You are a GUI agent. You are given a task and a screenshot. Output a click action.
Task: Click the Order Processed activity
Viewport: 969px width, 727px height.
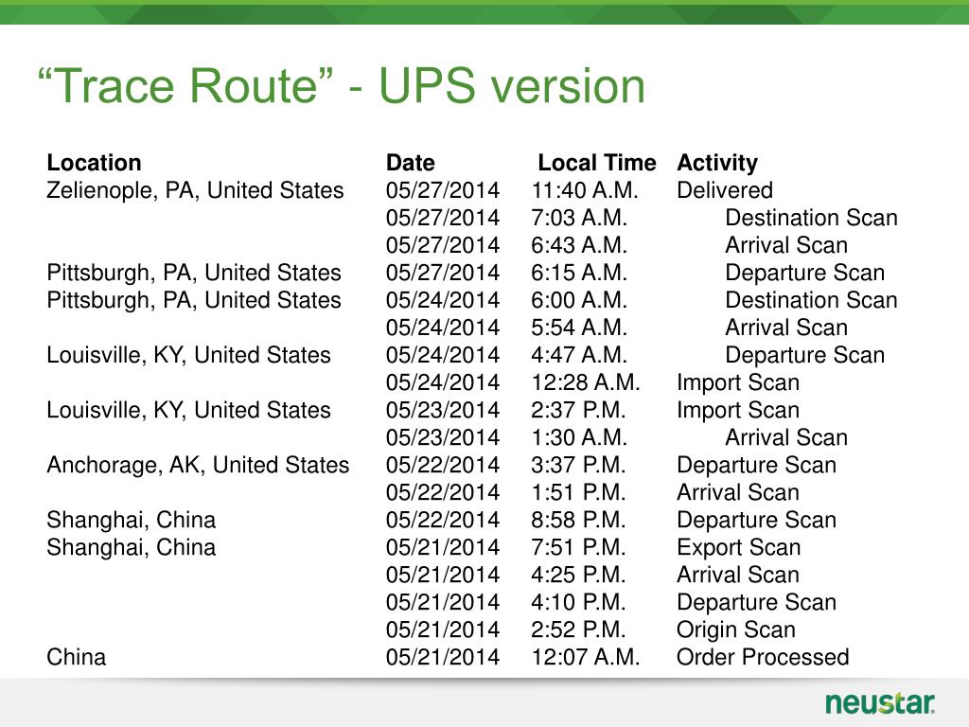tap(763, 657)
